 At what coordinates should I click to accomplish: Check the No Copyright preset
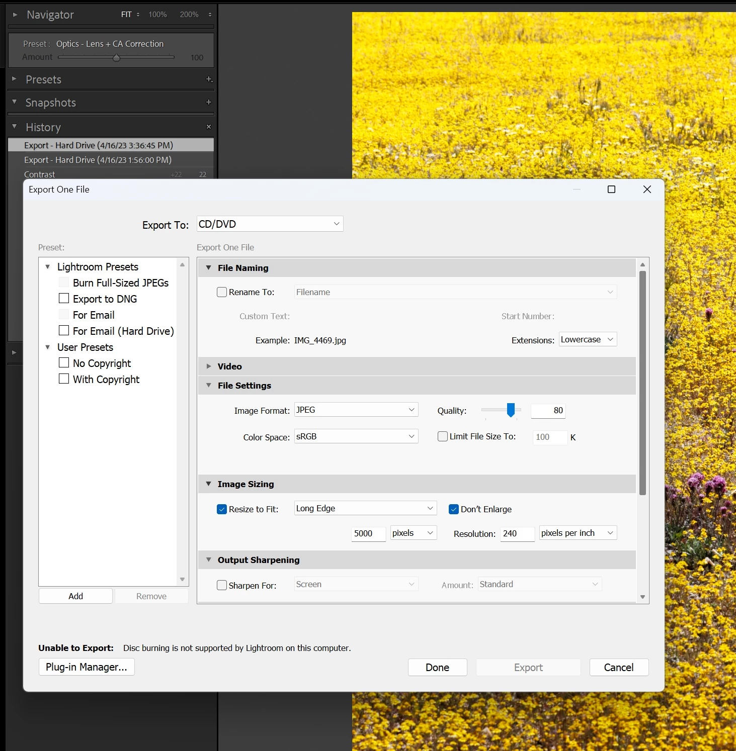64,363
